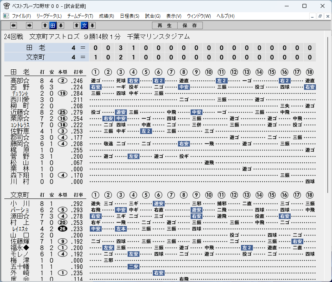
Task: Click third-inning score 3 for 田老
Action: [x=121, y=48]
